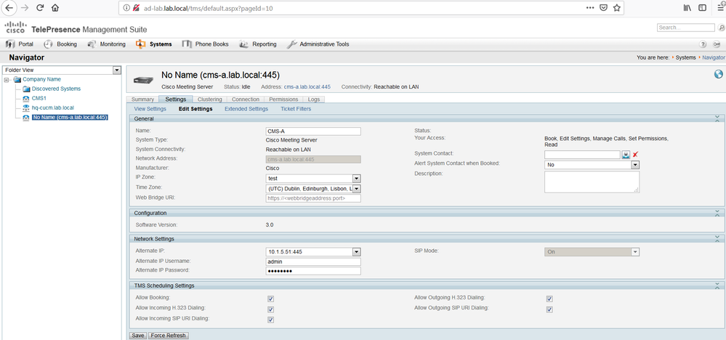
Task: Open the Alternate IP dropdown
Action: coord(357,252)
